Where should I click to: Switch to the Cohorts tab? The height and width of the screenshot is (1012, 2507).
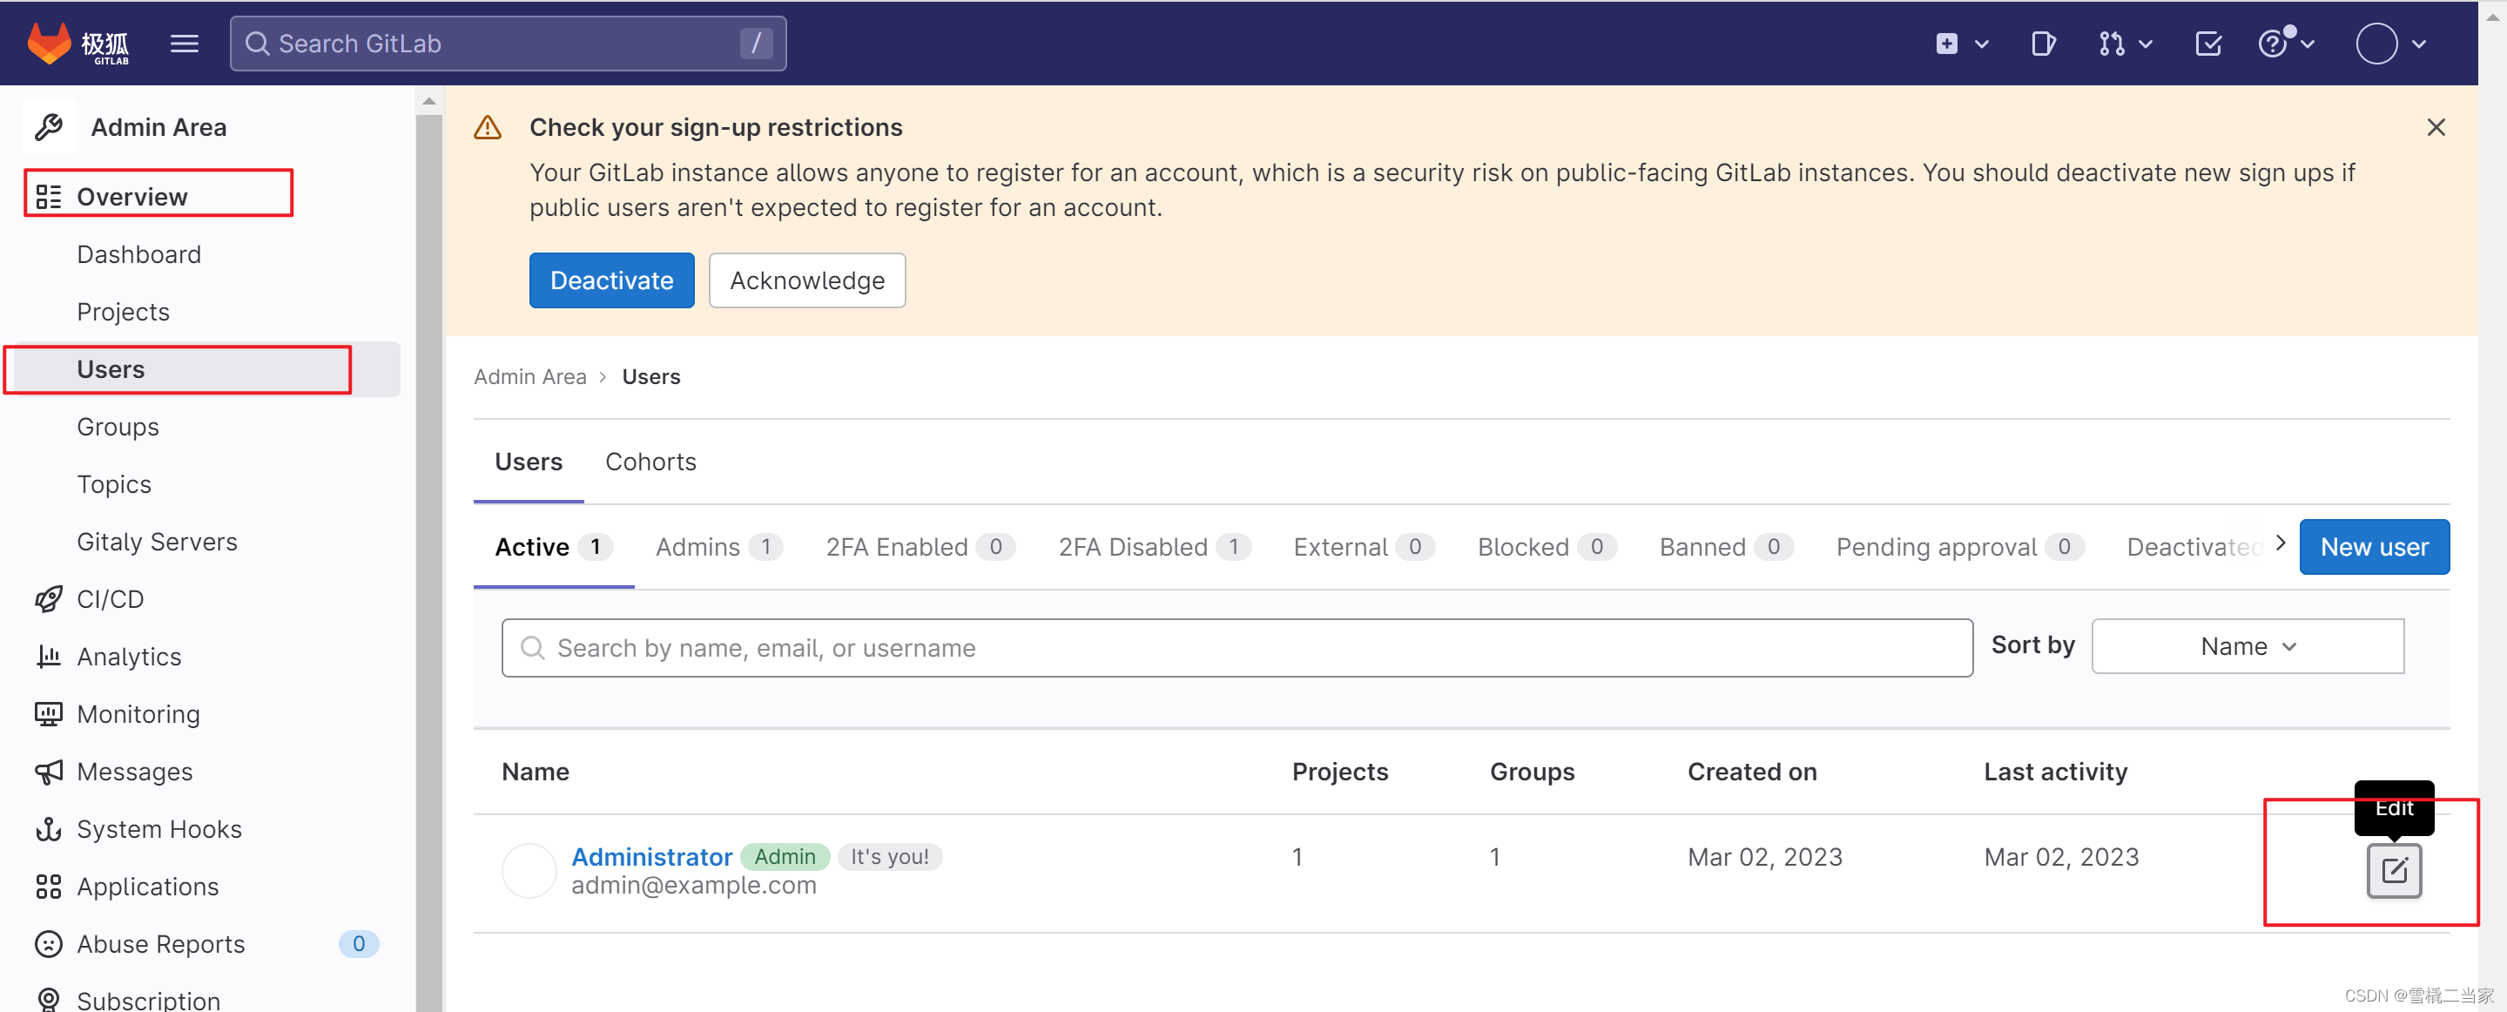pyautogui.click(x=650, y=462)
